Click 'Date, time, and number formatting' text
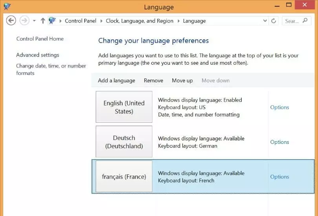Image resolution: width=318 pixels, height=216 pixels. (x=199, y=114)
